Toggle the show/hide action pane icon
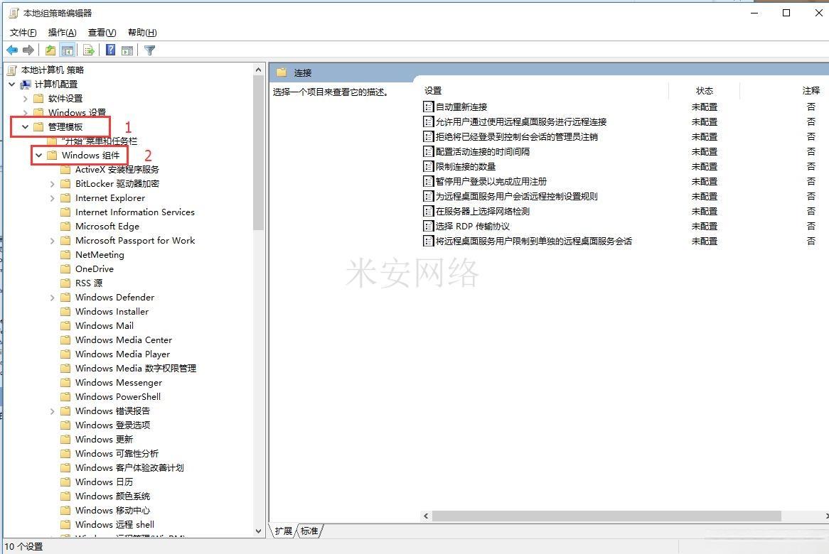The image size is (829, 554). coord(127,50)
